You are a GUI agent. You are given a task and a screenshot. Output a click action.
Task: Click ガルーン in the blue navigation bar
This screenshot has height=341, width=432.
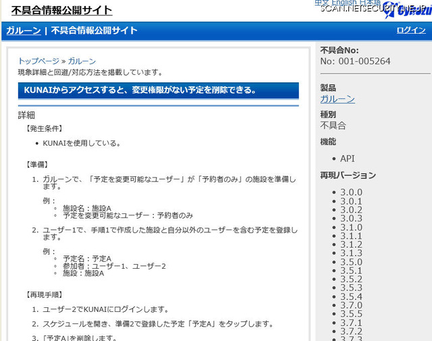pos(23,30)
